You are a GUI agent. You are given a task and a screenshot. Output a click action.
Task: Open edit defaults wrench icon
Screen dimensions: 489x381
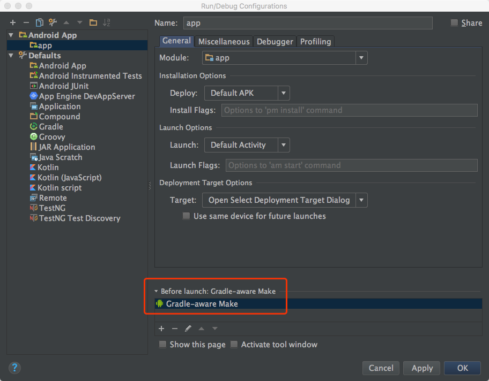(x=53, y=22)
